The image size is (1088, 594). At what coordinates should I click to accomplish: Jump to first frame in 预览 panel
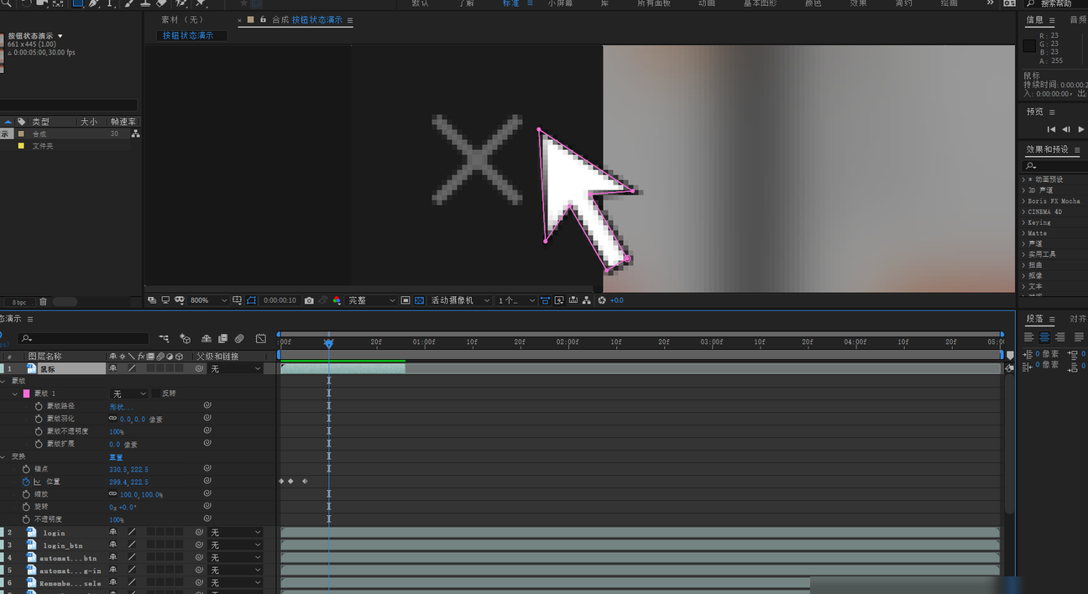coord(1051,129)
